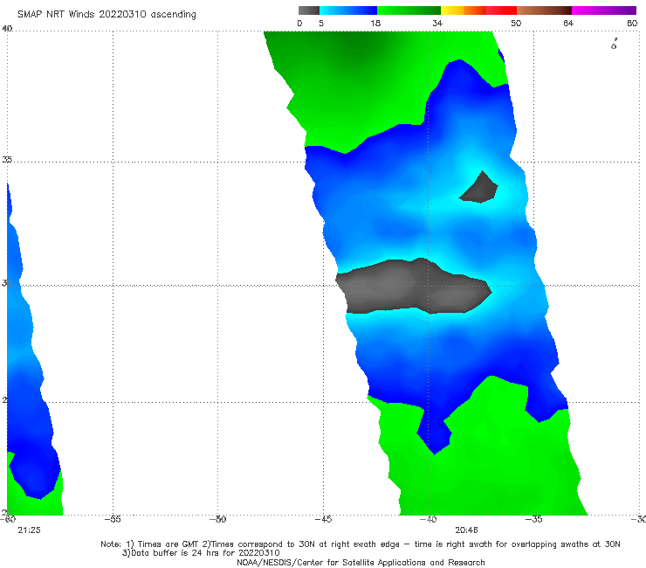Click the color bar label '64'
646x568 pixels.
[568, 23]
